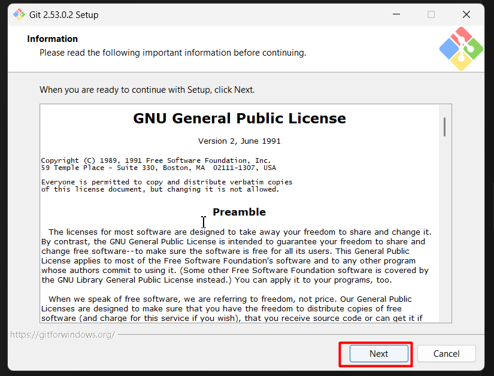This screenshot has width=494, height=376.
Task: Open the gitforwindows.org link
Action: click(x=62, y=335)
